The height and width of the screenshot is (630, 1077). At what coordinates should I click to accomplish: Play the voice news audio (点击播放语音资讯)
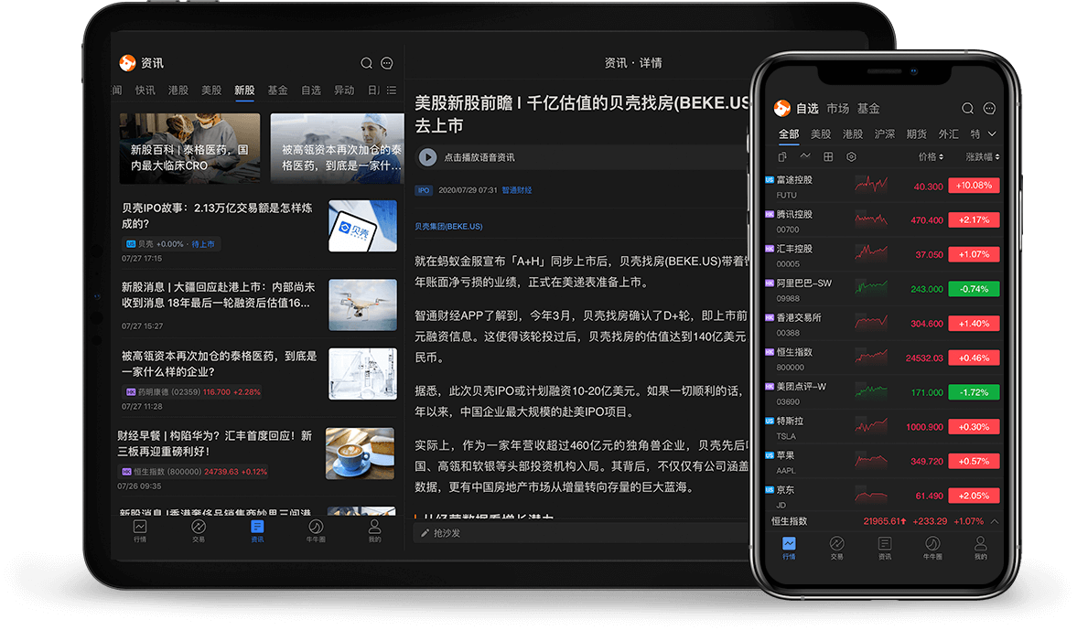tap(427, 157)
